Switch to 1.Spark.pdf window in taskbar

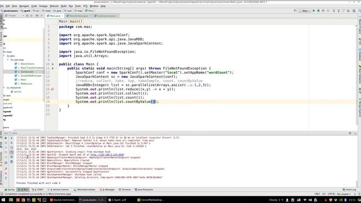click(x=117, y=200)
